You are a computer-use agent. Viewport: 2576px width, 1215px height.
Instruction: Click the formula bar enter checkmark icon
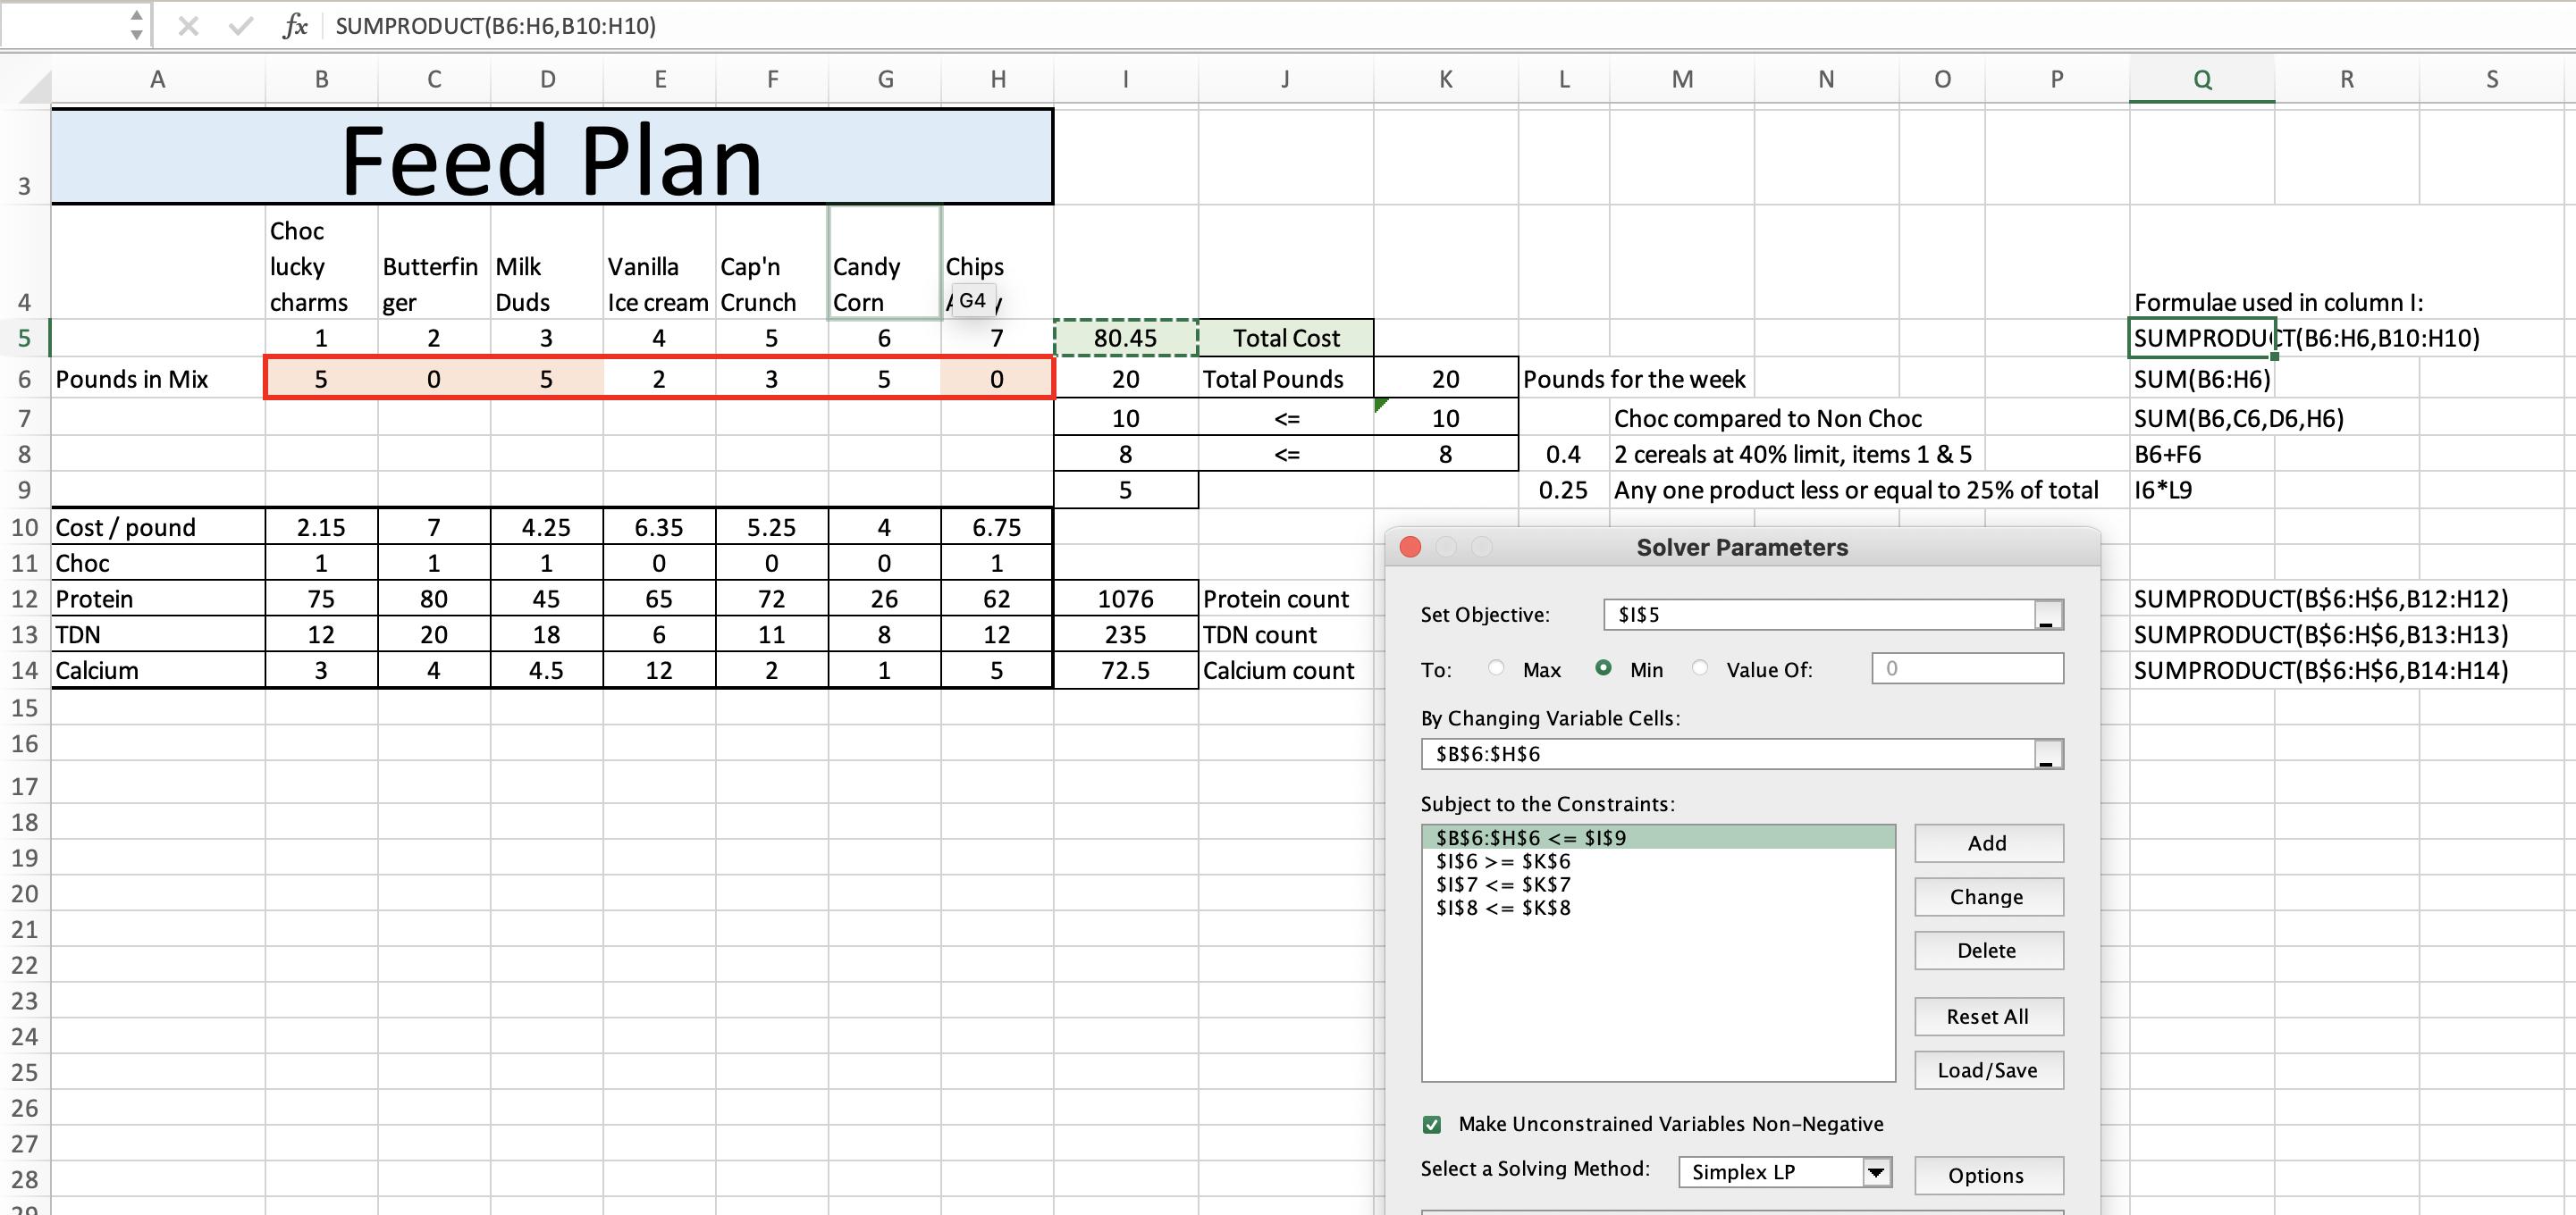pos(240,26)
